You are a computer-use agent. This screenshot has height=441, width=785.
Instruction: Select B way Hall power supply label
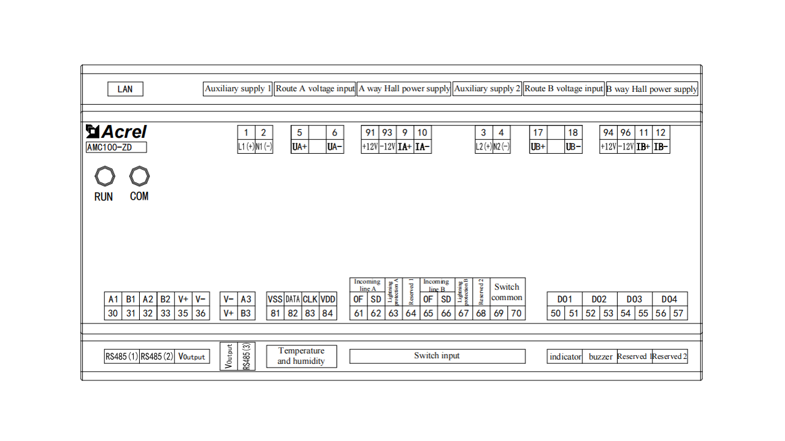[x=652, y=89]
